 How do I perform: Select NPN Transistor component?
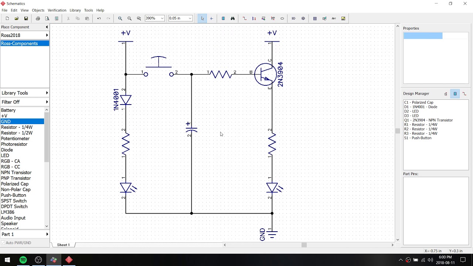16,173
